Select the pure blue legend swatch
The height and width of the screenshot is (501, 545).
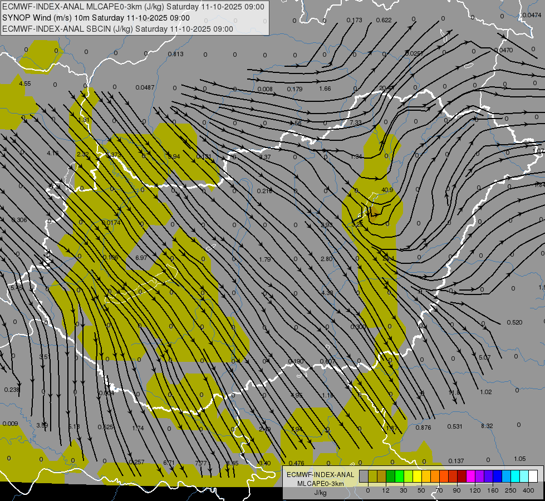[x=498, y=476]
